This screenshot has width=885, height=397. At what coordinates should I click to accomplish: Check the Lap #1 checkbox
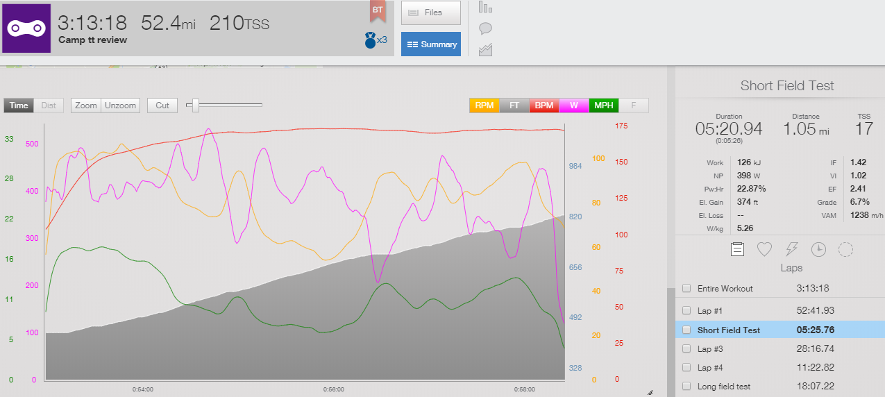coord(686,310)
